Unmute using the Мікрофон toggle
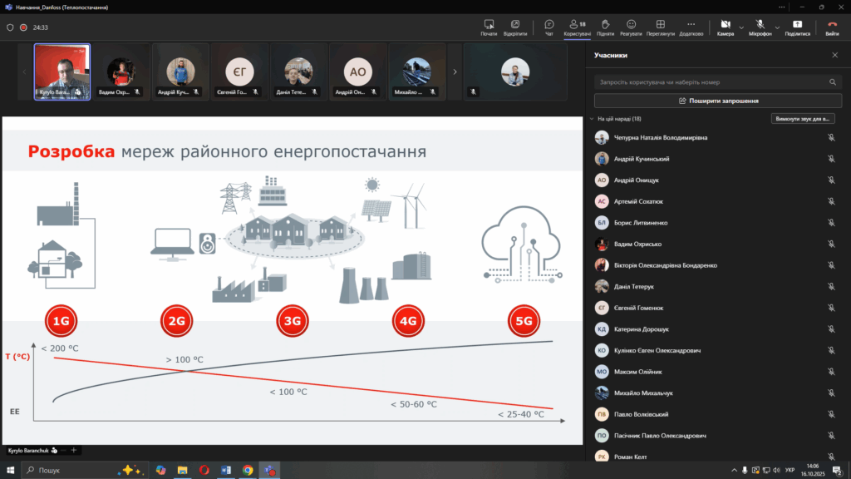This screenshot has height=479, width=851. click(x=760, y=24)
